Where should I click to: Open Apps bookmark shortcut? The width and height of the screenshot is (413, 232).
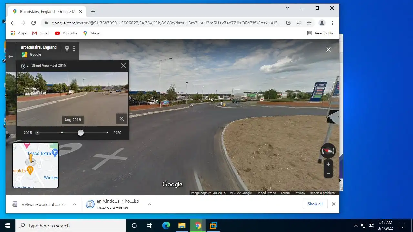pyautogui.click(x=18, y=33)
